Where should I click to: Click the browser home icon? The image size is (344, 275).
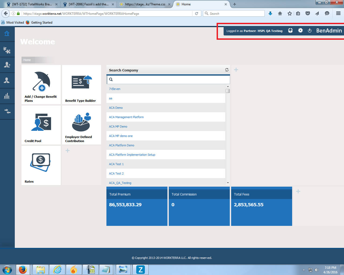pyautogui.click(x=280, y=13)
